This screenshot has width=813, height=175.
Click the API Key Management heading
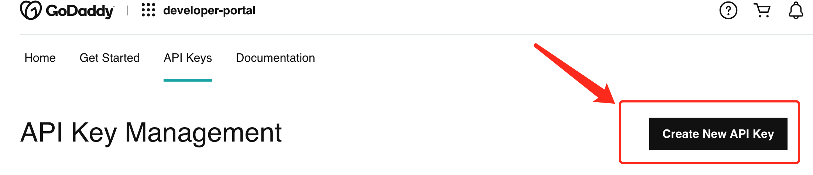pyautogui.click(x=151, y=133)
